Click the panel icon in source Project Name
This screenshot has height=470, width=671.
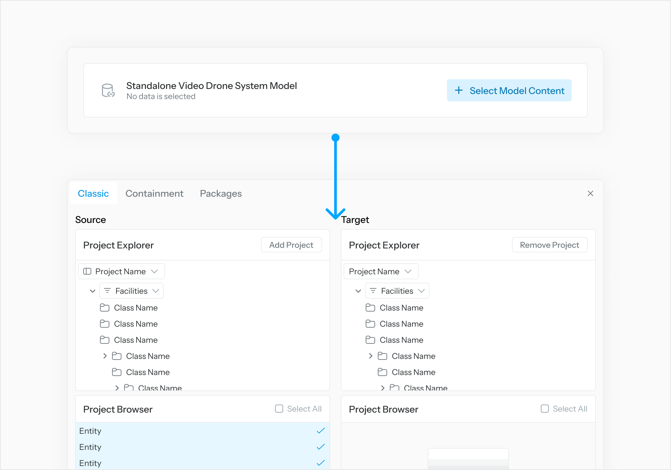(x=87, y=271)
